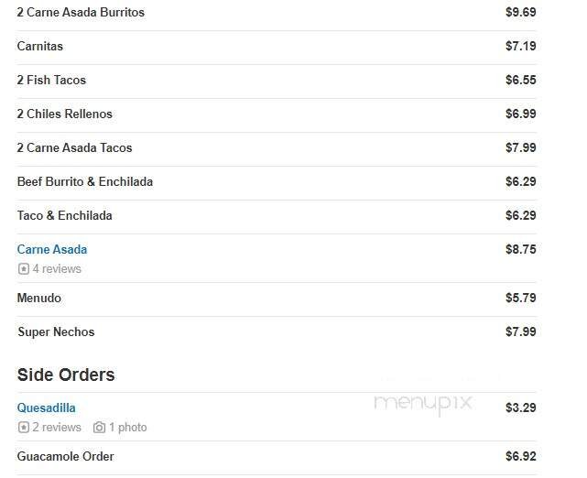Open the 1 photo link for Quesadilla

tap(127, 428)
